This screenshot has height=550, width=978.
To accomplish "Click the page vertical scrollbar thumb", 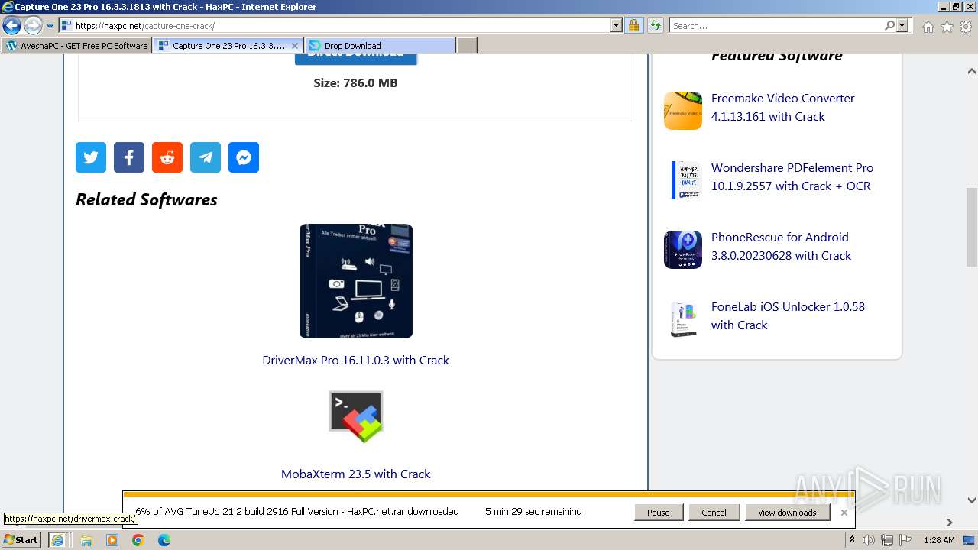I will tap(972, 228).
